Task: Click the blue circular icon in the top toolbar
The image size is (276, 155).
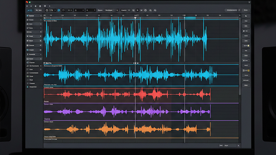Action: point(59,10)
